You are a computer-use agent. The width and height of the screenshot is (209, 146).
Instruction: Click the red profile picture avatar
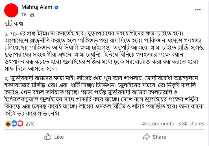click(11, 10)
